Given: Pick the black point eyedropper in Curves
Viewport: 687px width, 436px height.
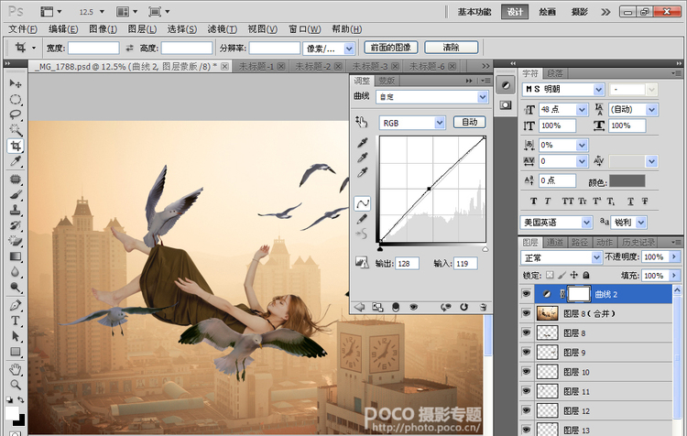Looking at the screenshot, I should coord(362,143).
